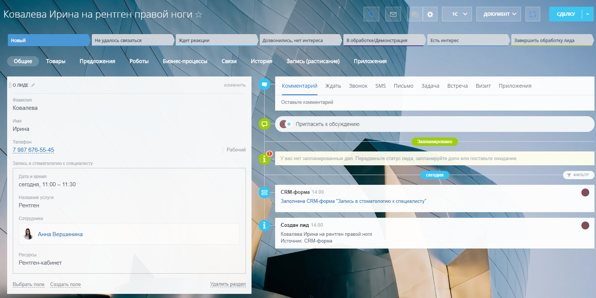Go to the Роботы tab
Screen dimensions: 596x298
[x=139, y=61]
